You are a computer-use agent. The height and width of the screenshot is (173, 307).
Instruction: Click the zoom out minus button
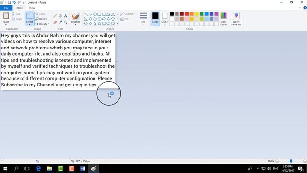[277, 161]
